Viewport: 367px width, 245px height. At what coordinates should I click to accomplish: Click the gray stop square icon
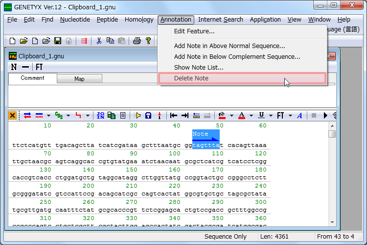[x=314, y=115]
